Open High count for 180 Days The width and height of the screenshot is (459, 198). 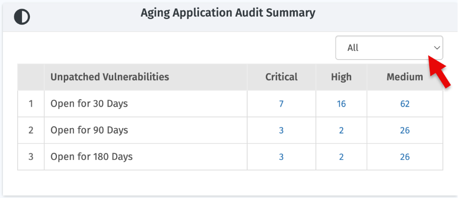341,157
